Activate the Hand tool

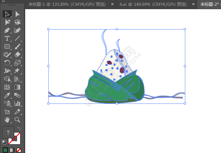click(7, 120)
